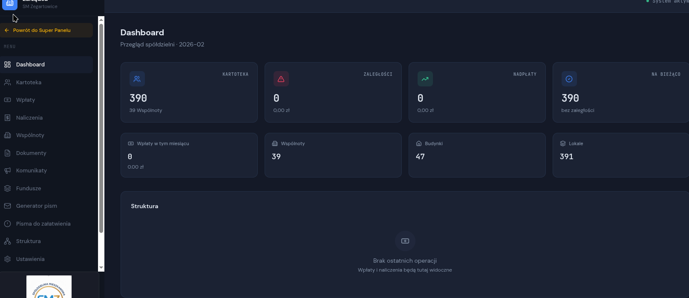Click the Ustawienia gear icon
Viewport: 689px width, 298px height.
(x=7, y=259)
